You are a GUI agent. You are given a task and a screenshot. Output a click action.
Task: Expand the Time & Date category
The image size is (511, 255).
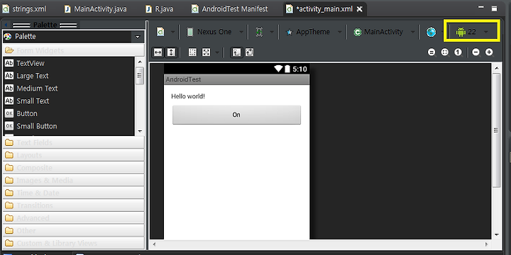[74, 193]
